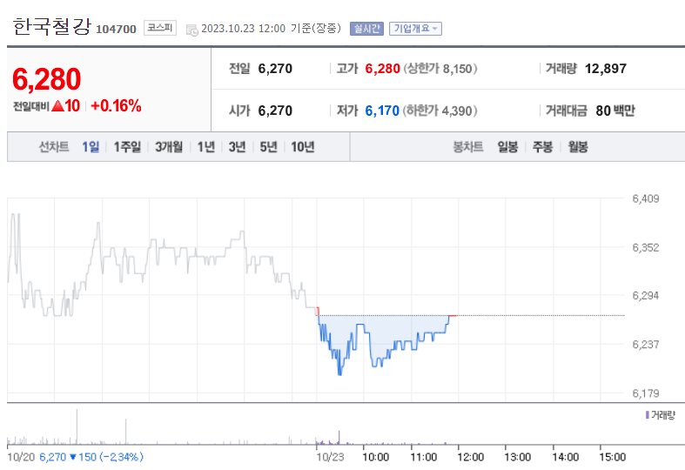This screenshot has height=470, width=685.
Task: Click the 6,179 price axis label
Action: (645, 393)
